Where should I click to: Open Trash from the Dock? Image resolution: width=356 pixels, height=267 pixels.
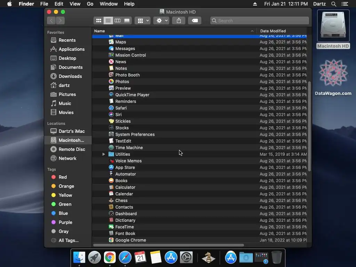[x=277, y=258]
